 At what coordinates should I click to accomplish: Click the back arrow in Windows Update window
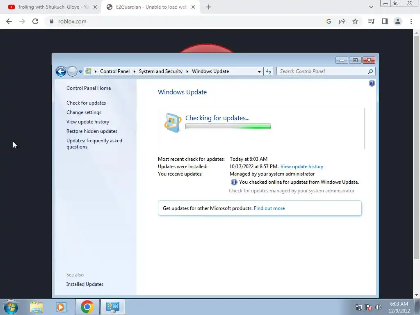point(61,71)
